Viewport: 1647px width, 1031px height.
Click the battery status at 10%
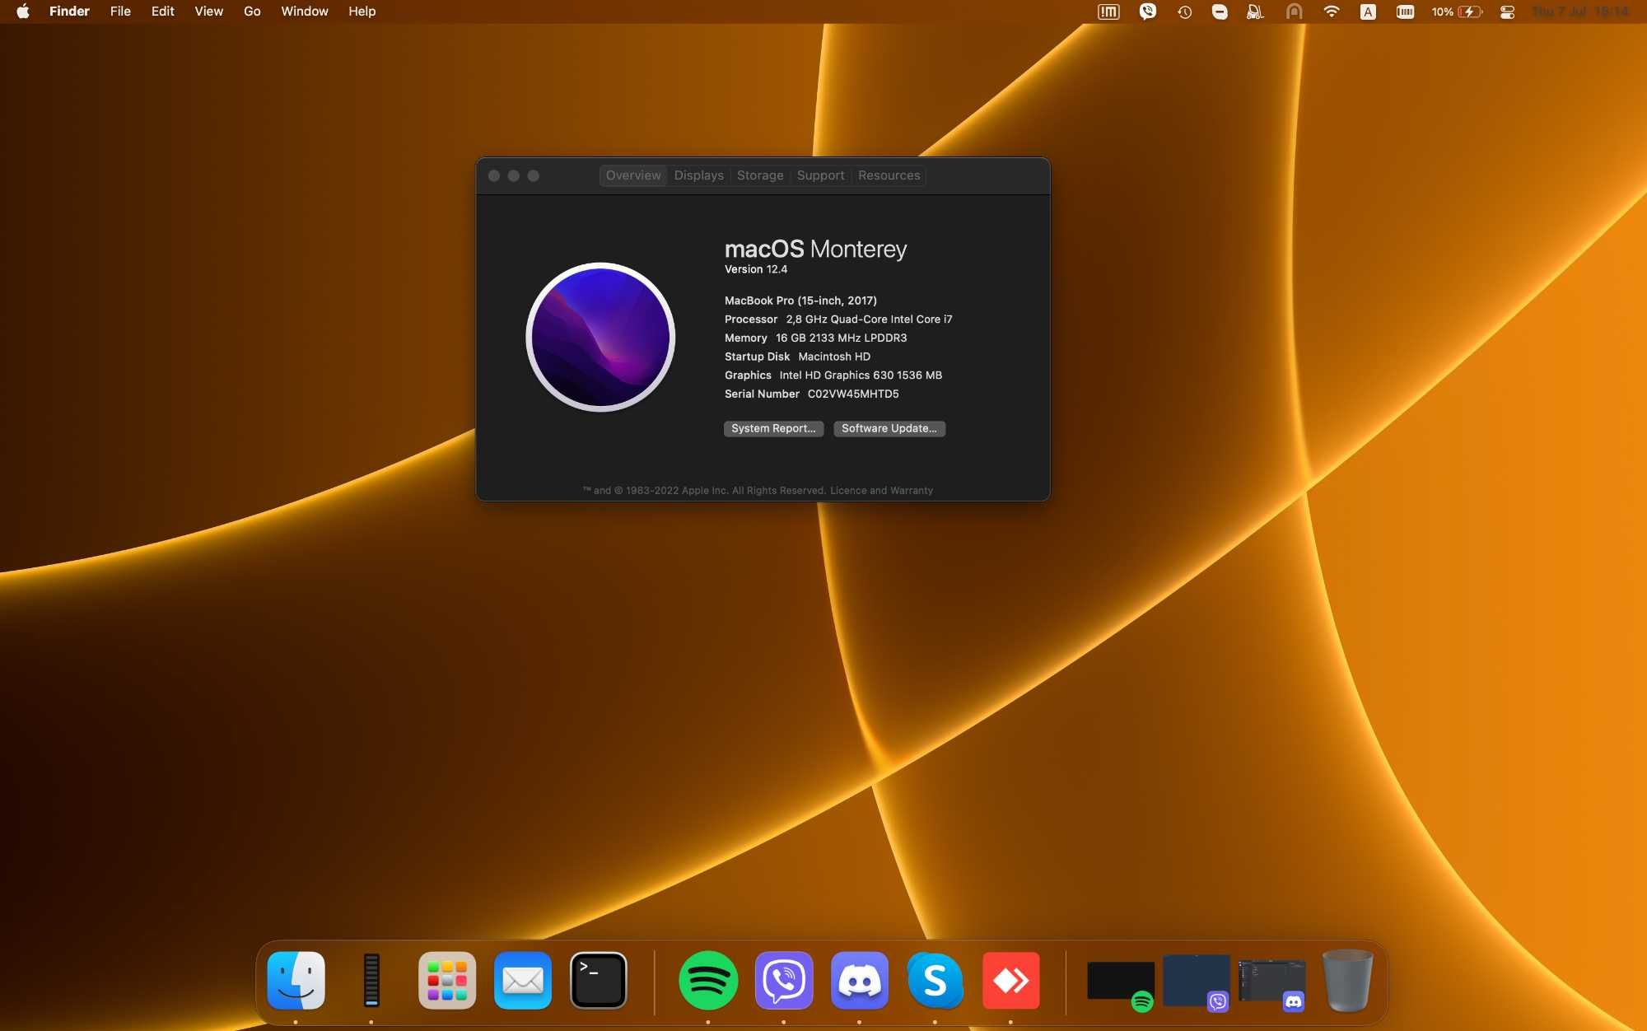(x=1457, y=12)
